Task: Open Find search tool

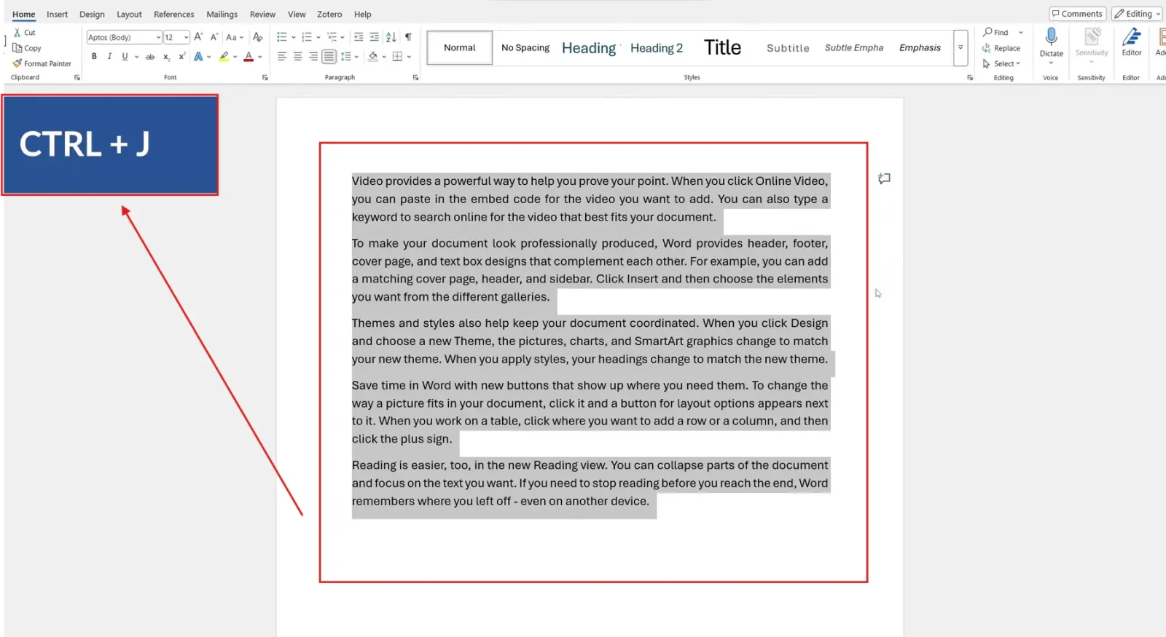Action: (995, 32)
